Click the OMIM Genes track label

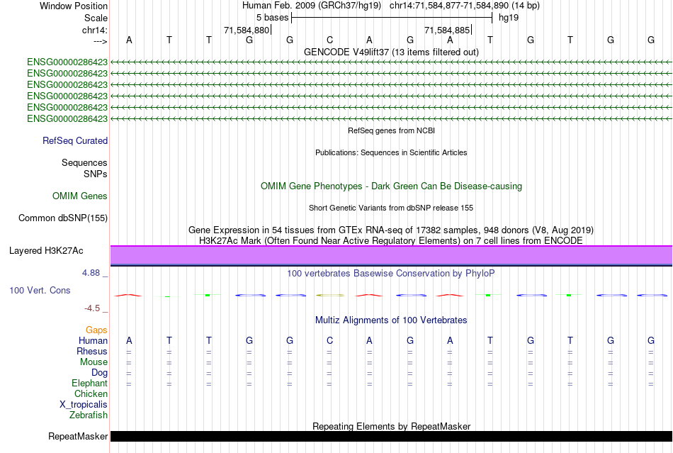(x=79, y=196)
